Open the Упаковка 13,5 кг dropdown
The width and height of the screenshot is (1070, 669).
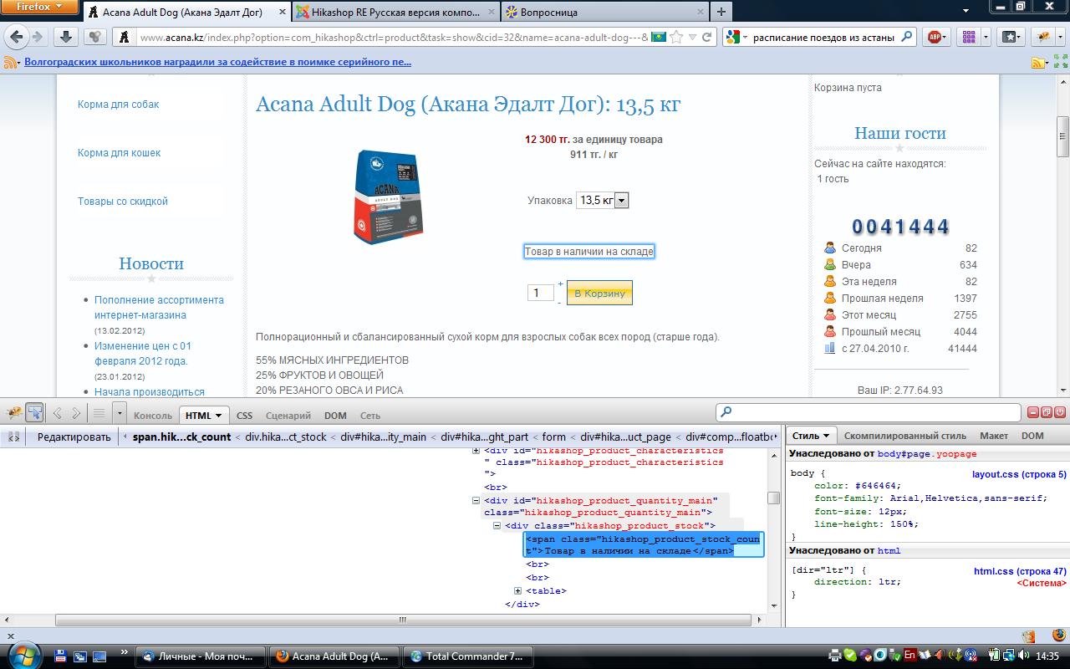coord(602,201)
